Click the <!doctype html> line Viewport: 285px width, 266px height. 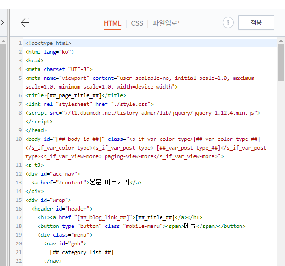pyautogui.click(x=48, y=43)
